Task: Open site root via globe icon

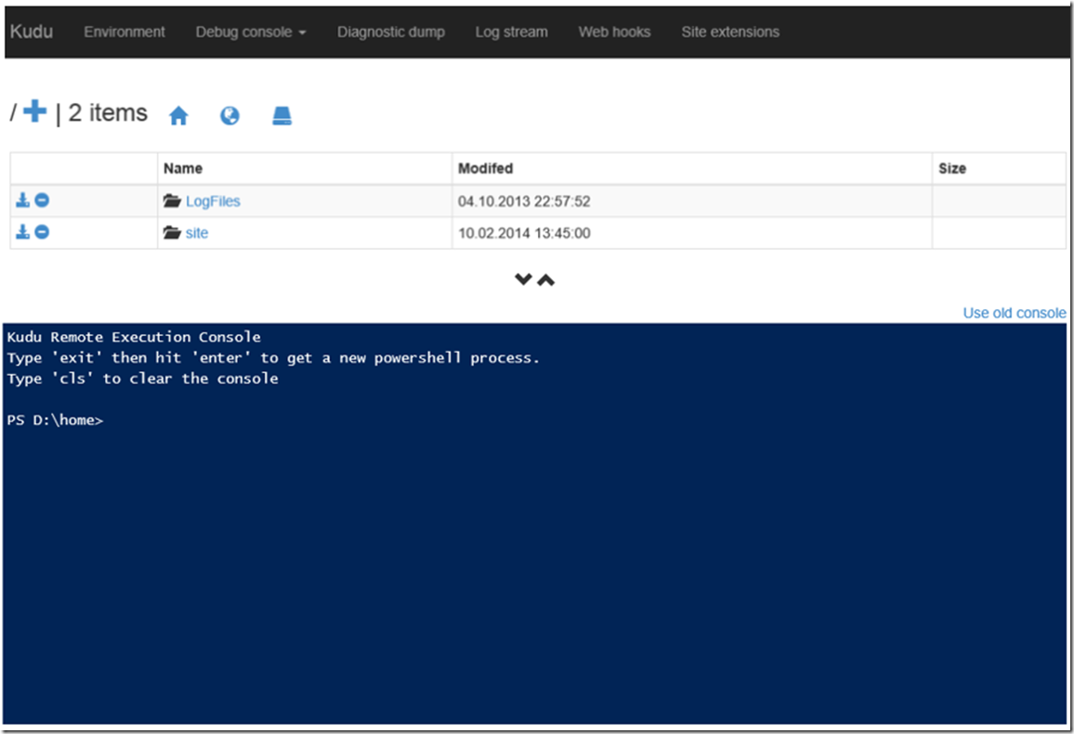Action: coord(229,116)
